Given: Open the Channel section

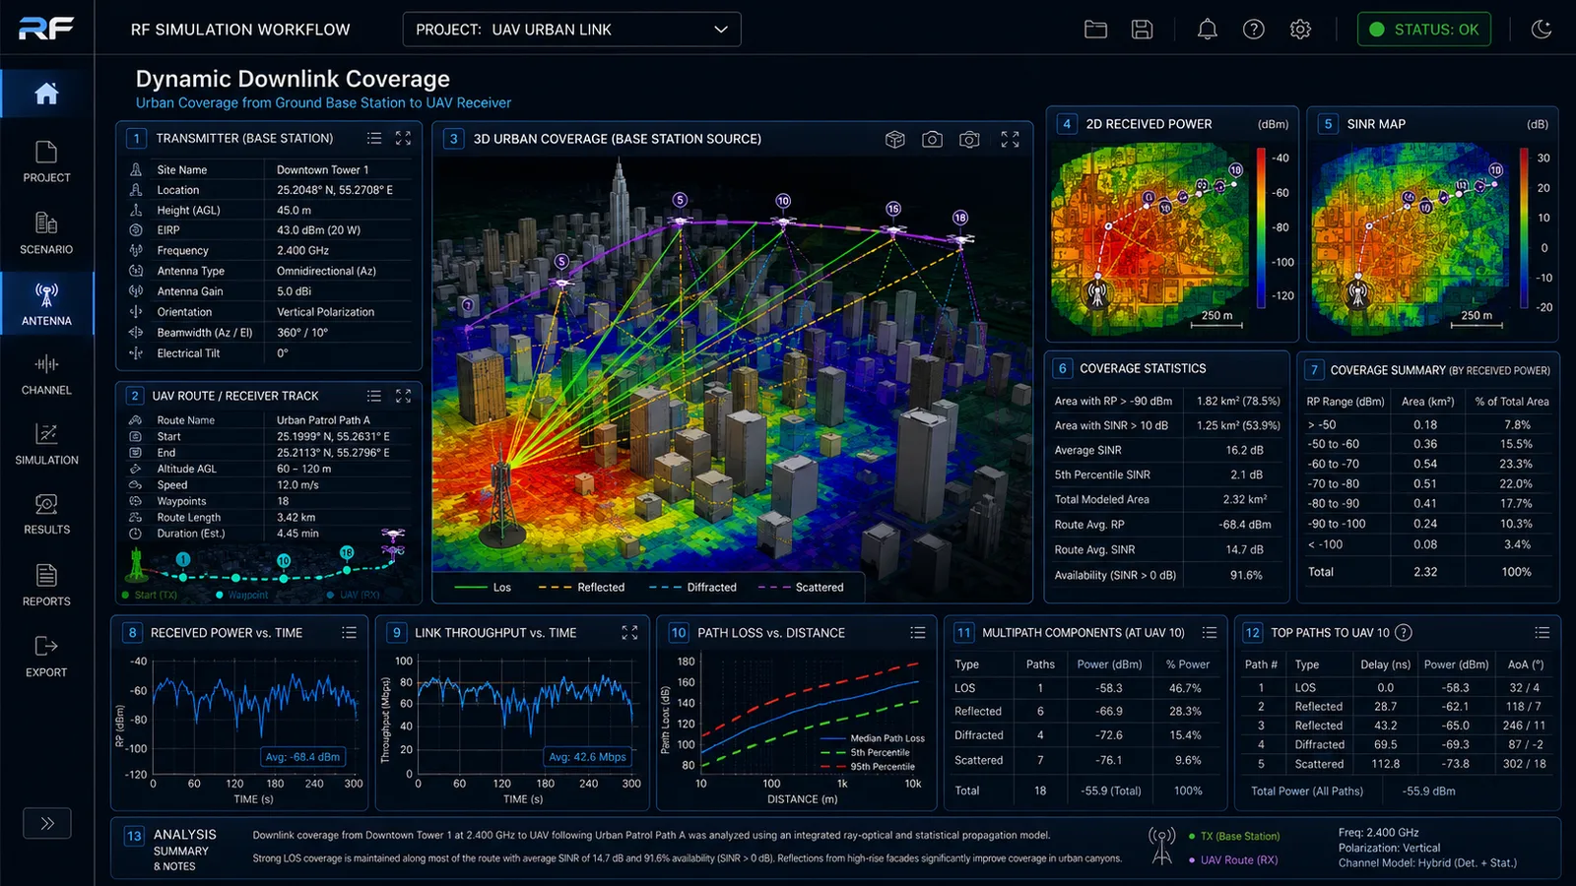Looking at the screenshot, I should point(46,375).
